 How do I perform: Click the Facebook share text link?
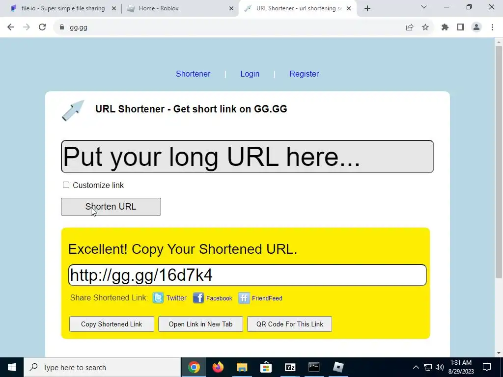[x=219, y=298]
